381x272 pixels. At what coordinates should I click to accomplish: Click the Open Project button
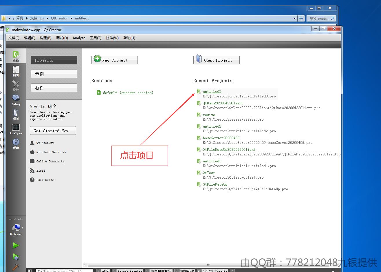pyautogui.click(x=217, y=60)
